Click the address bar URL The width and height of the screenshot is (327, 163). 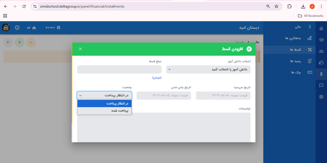coord(82,6)
